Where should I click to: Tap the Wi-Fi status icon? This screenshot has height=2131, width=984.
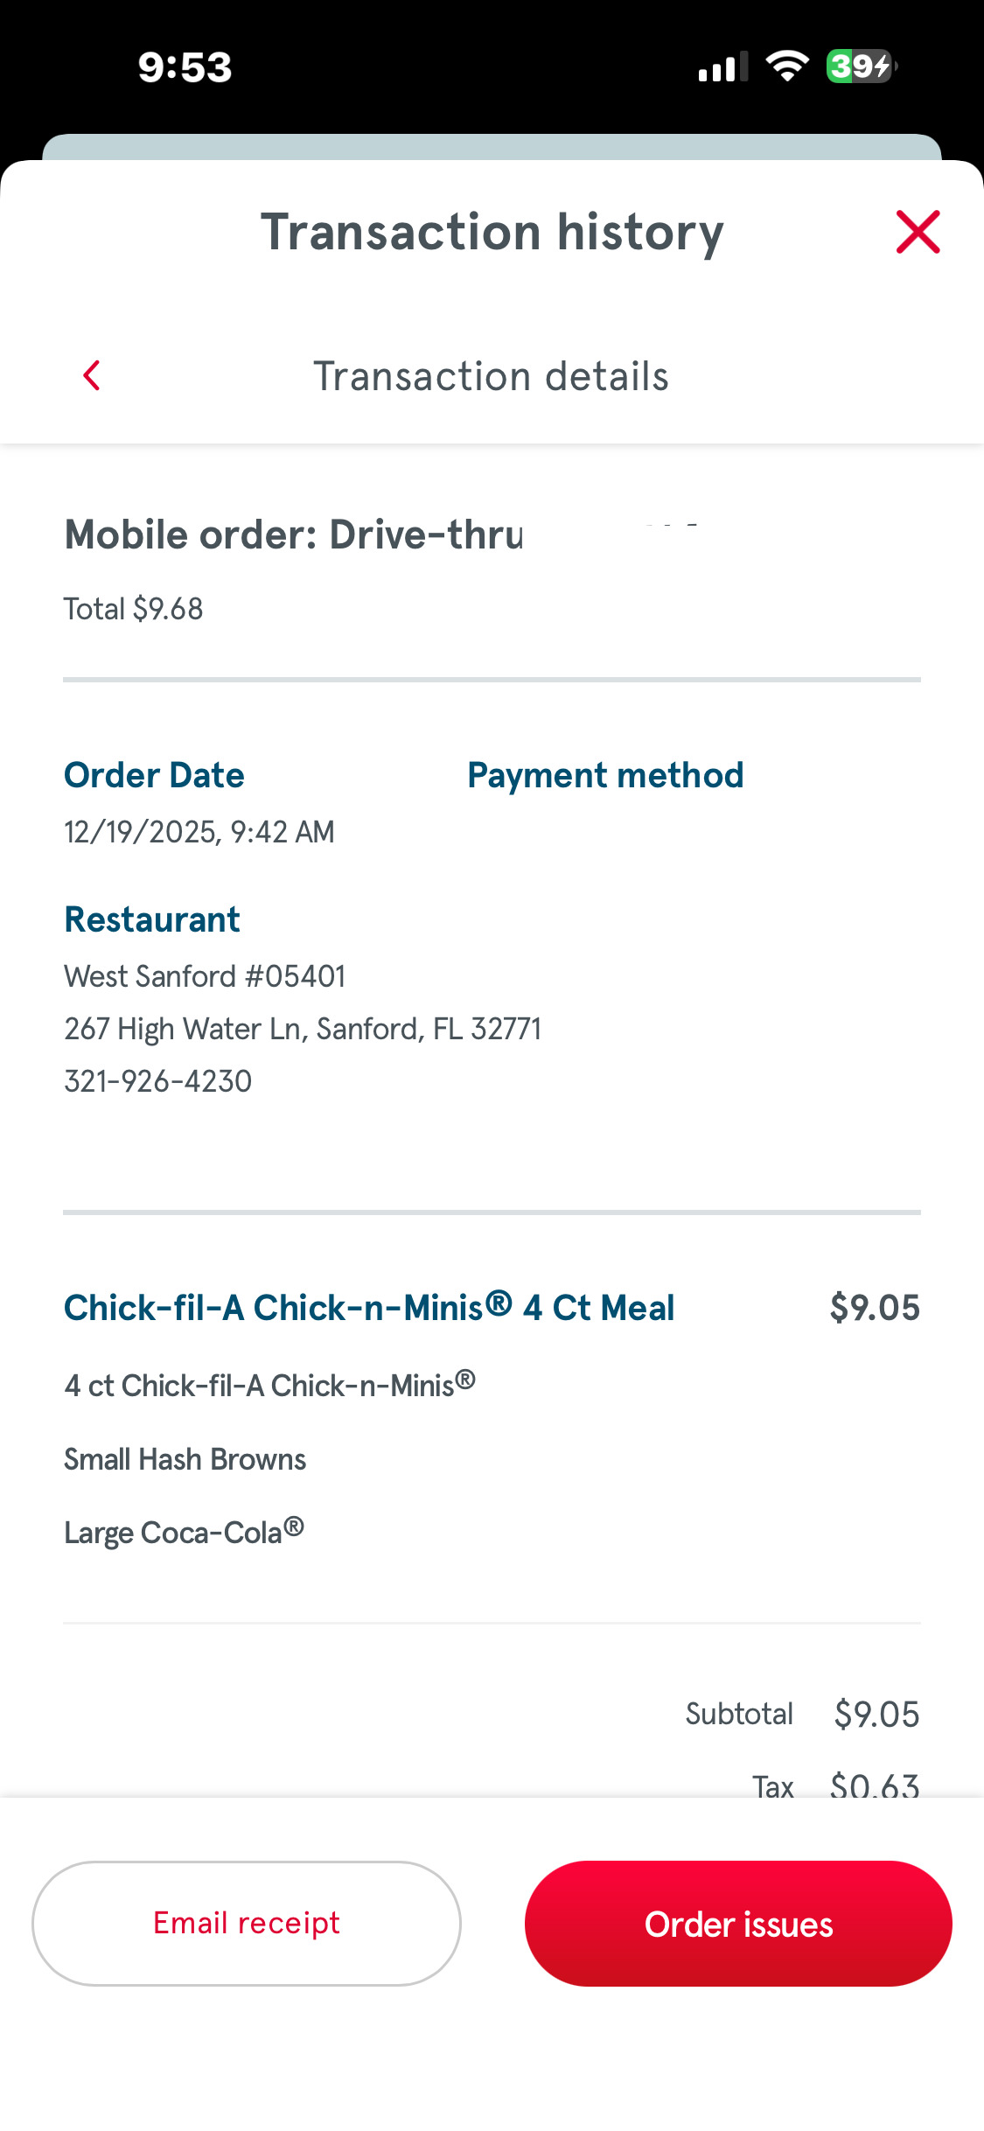coord(786,66)
